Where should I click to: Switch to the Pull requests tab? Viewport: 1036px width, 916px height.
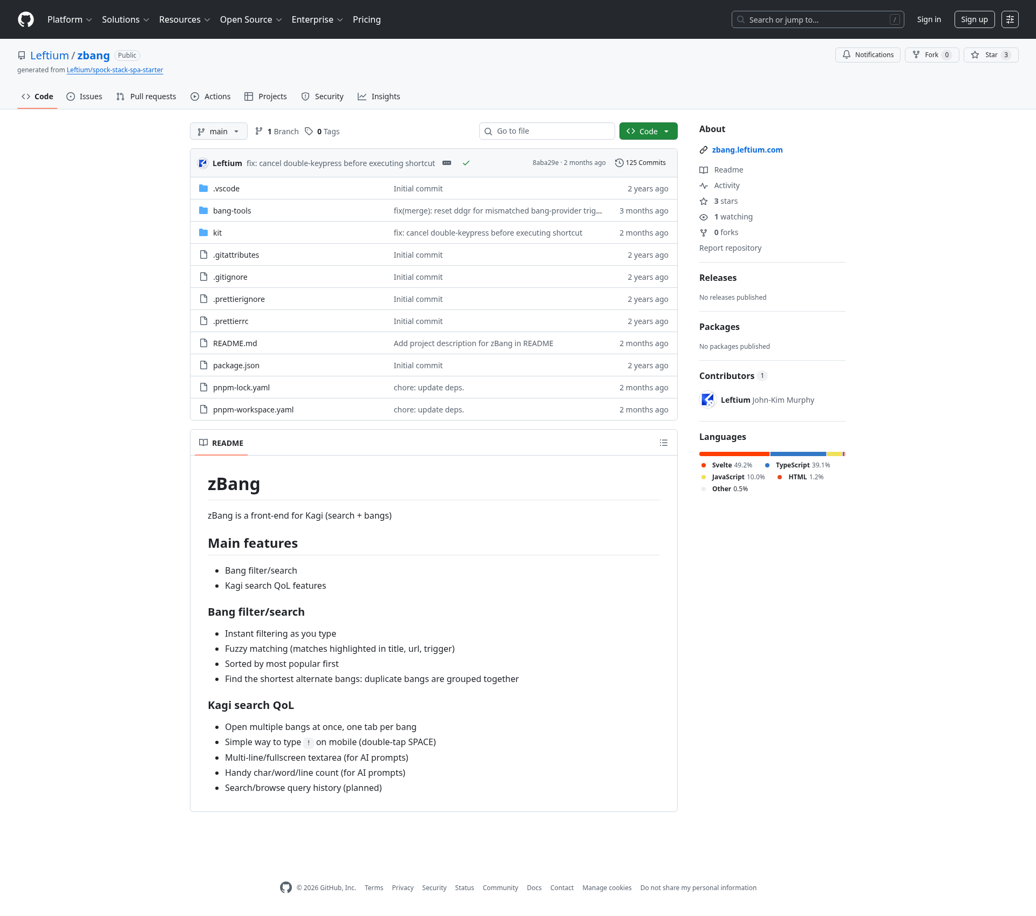point(146,97)
